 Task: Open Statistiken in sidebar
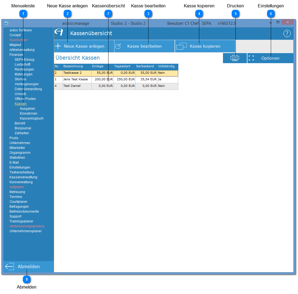click(17, 158)
